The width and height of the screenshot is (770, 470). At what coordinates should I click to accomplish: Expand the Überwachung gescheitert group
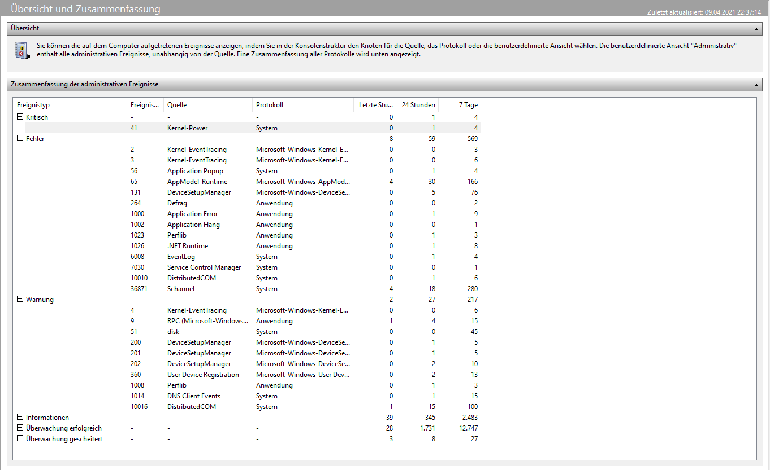click(20, 439)
